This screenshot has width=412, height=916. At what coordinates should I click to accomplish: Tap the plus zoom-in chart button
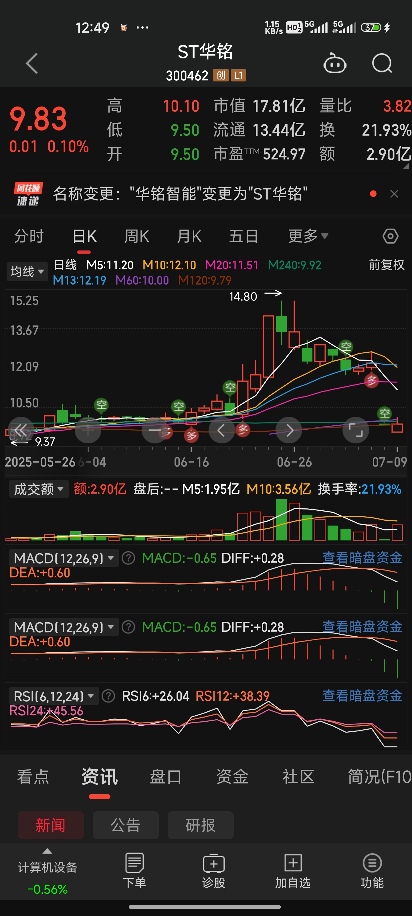88,430
